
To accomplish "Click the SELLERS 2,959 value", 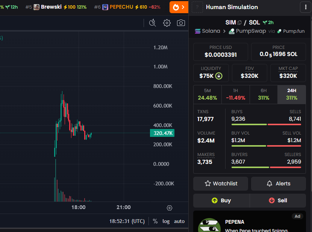I will [x=294, y=162].
